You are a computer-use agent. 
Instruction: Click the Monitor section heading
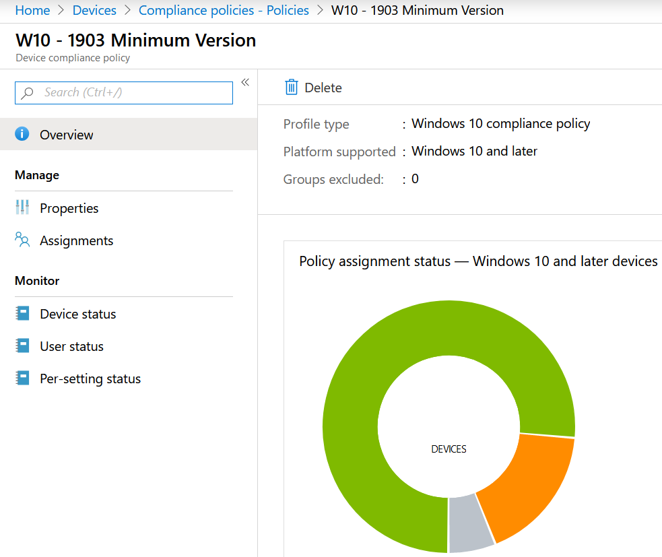tap(37, 281)
